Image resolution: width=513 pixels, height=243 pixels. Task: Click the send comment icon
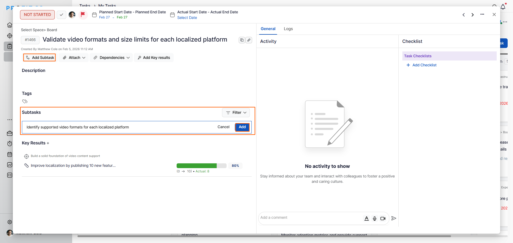394,218
